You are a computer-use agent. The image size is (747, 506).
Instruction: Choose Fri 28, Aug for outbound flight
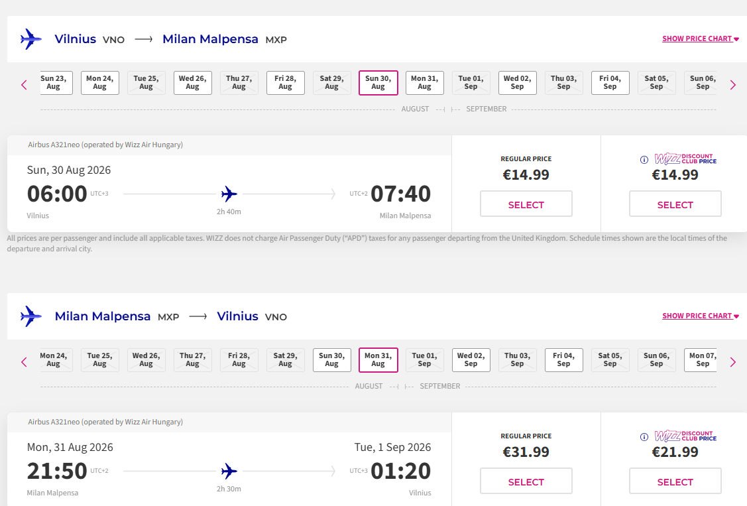[285, 83]
